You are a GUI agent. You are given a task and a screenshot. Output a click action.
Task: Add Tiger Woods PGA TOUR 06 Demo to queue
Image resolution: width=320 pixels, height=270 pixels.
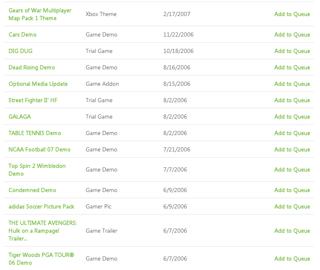[x=292, y=259]
